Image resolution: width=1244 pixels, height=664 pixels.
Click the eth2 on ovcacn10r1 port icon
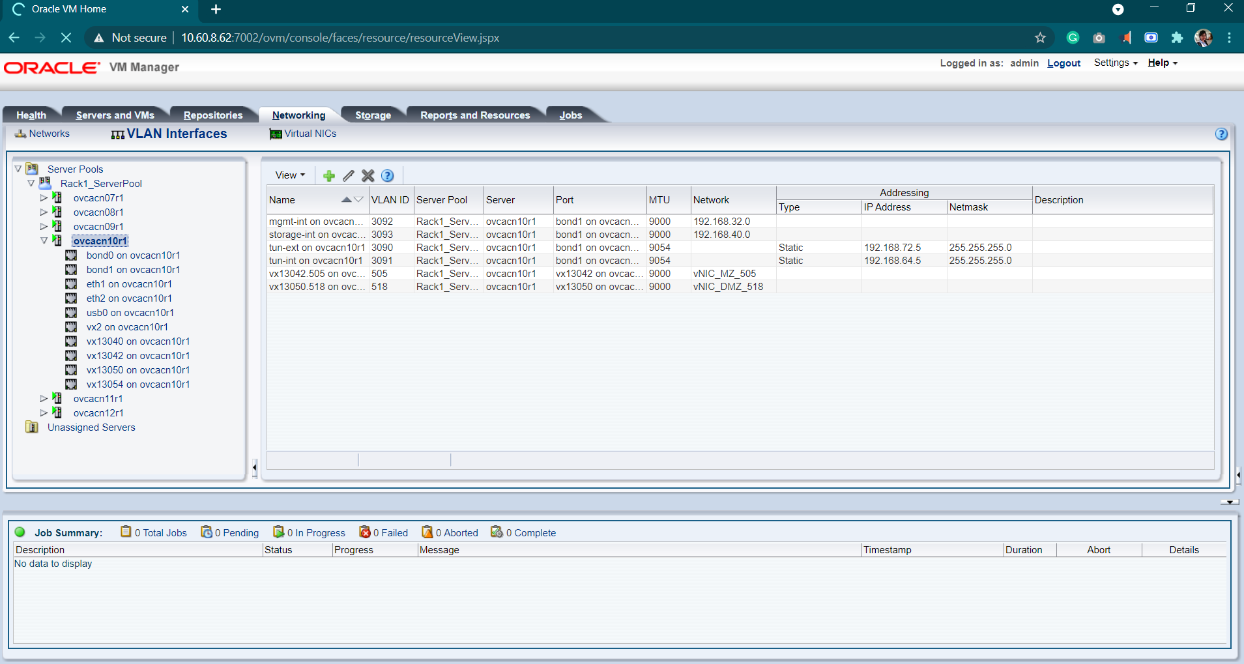(x=71, y=298)
